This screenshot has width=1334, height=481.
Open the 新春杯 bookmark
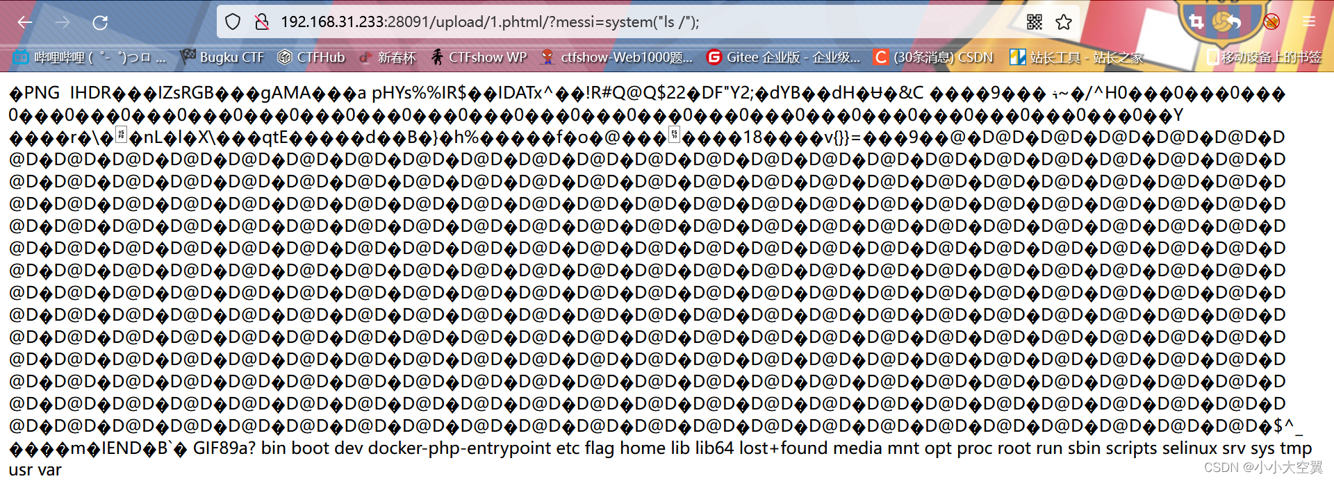click(388, 58)
